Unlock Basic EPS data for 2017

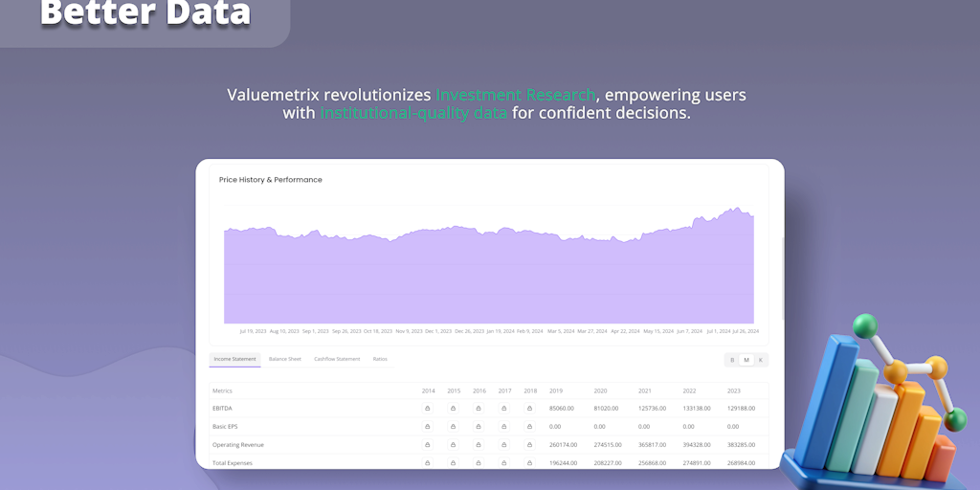pyautogui.click(x=504, y=426)
